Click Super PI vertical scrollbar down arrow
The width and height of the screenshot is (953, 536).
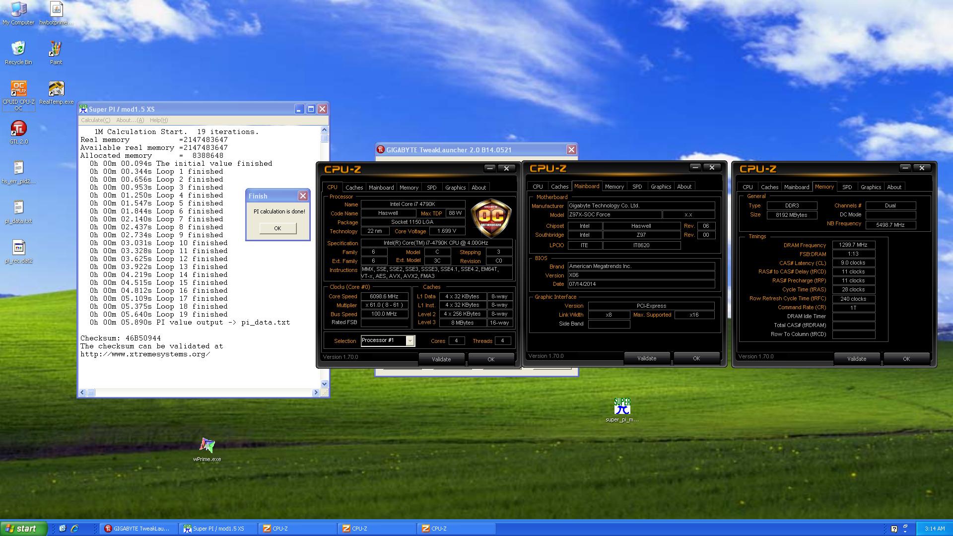point(325,384)
